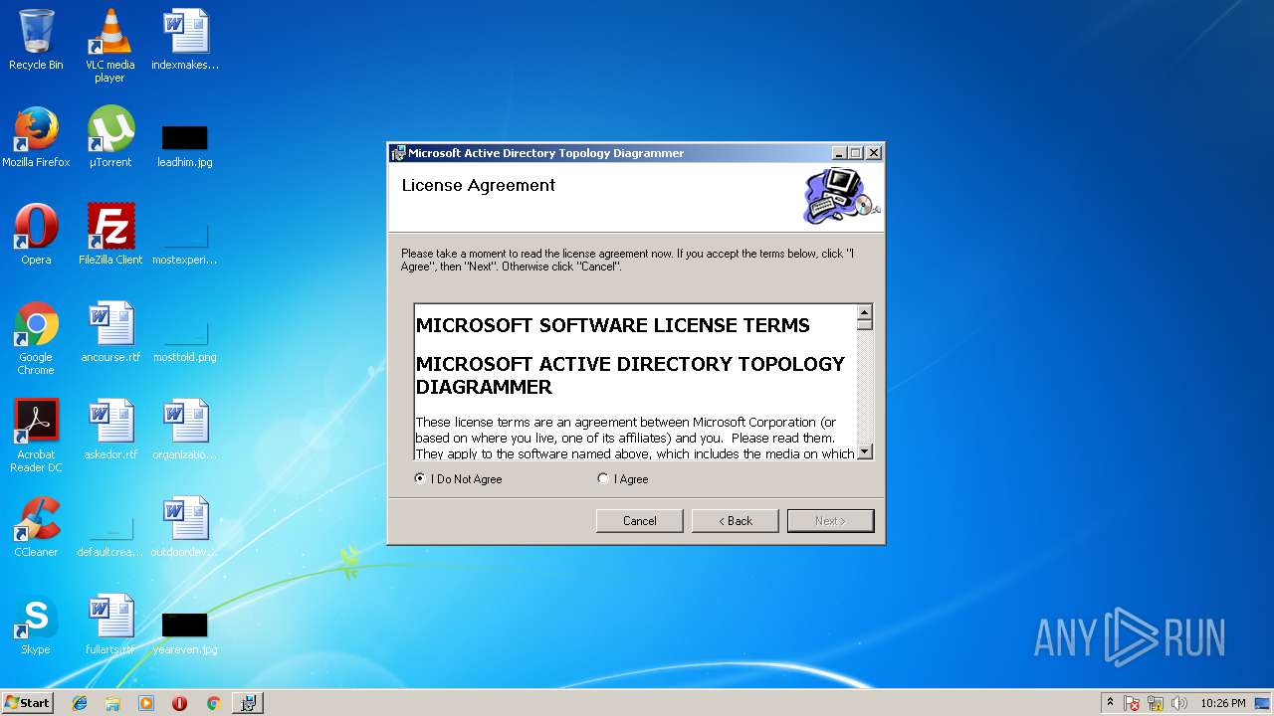The height and width of the screenshot is (716, 1274).
Task: Select the mostexperi file icon on desktop
Action: (185, 245)
